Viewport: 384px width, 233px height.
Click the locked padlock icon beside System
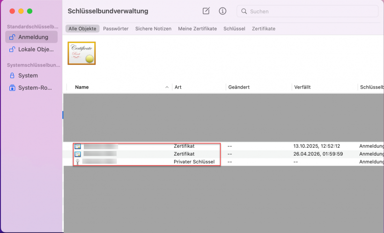(12, 75)
